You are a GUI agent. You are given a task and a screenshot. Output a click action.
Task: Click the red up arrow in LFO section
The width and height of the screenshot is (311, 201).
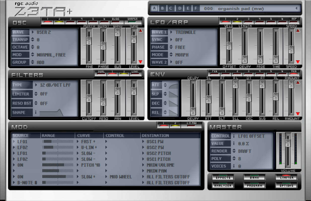(298, 31)
